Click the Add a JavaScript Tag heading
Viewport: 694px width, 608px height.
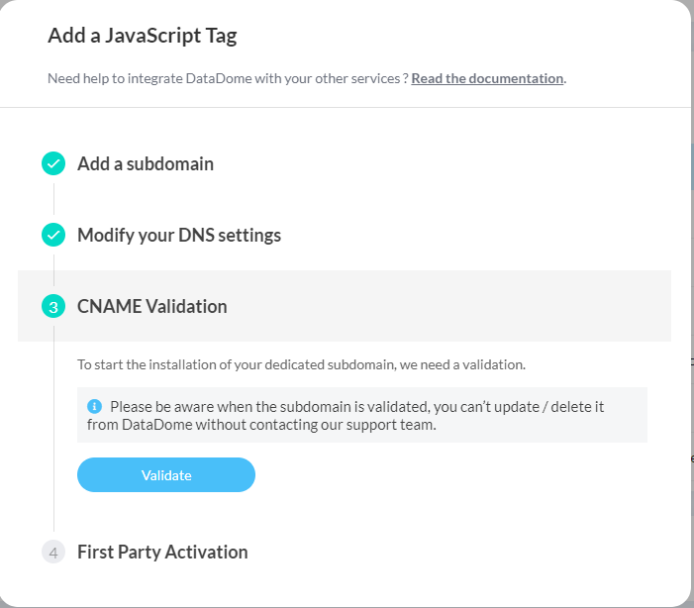point(142,37)
